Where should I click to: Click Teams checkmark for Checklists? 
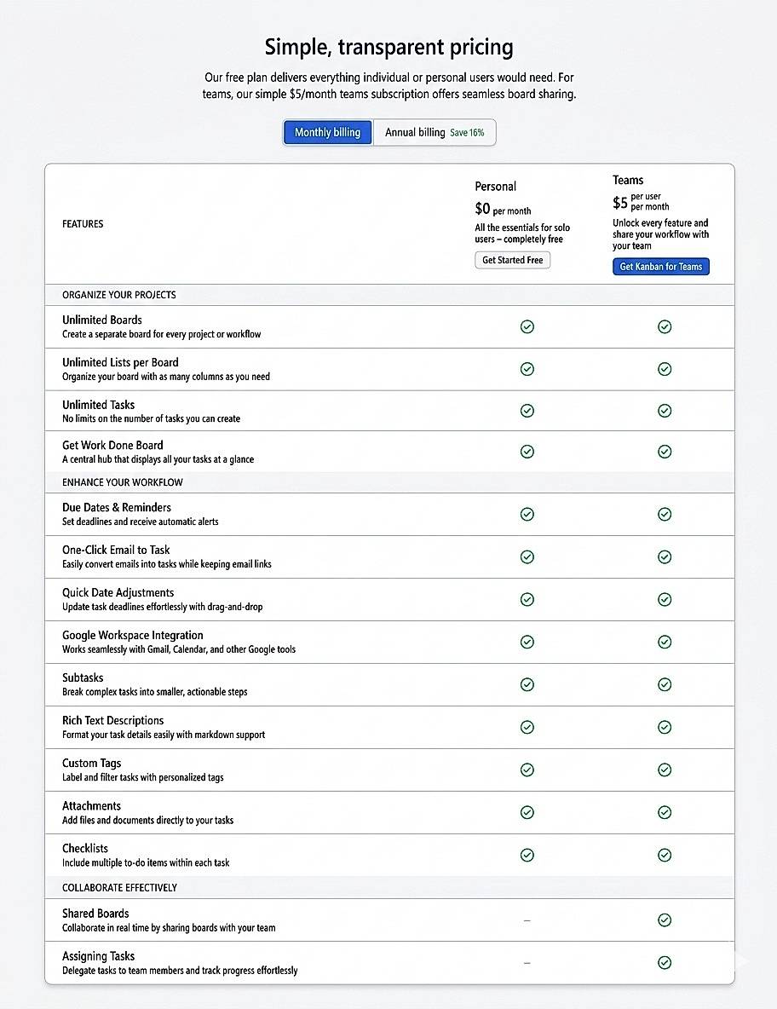pos(665,855)
